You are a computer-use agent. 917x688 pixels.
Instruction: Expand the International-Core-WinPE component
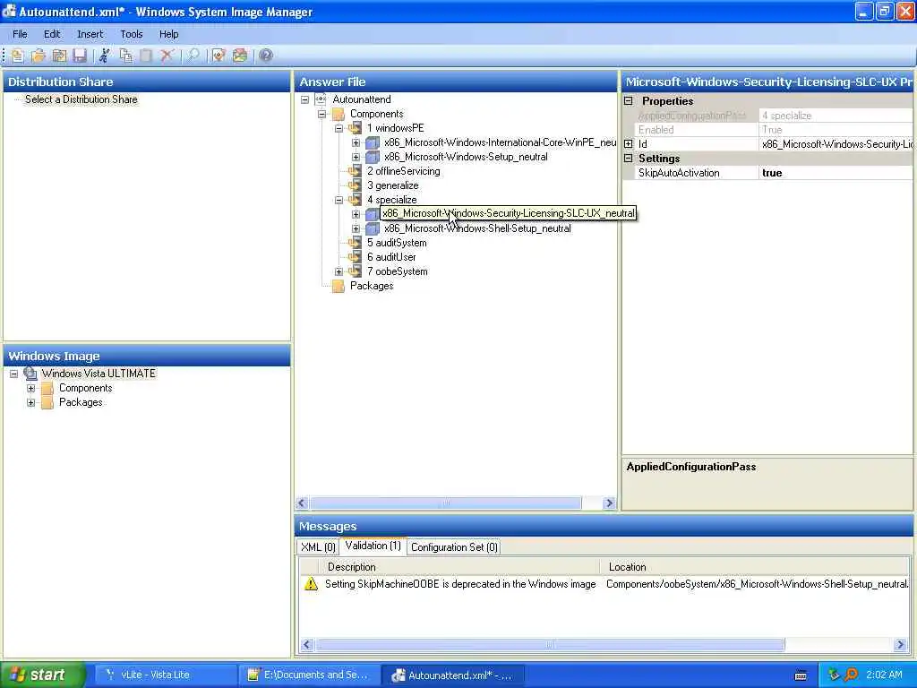[x=356, y=142]
